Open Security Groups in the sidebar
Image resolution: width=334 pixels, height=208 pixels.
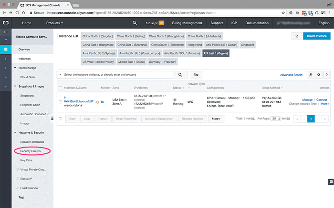[x=31, y=151]
